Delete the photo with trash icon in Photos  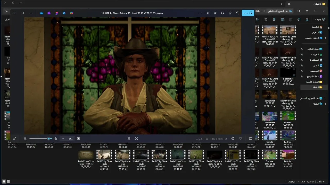point(230,13)
